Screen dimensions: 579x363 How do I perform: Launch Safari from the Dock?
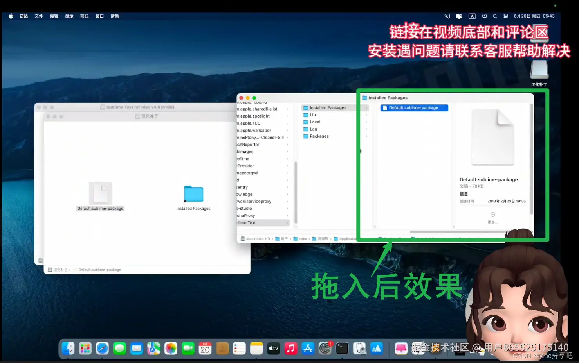click(x=102, y=348)
